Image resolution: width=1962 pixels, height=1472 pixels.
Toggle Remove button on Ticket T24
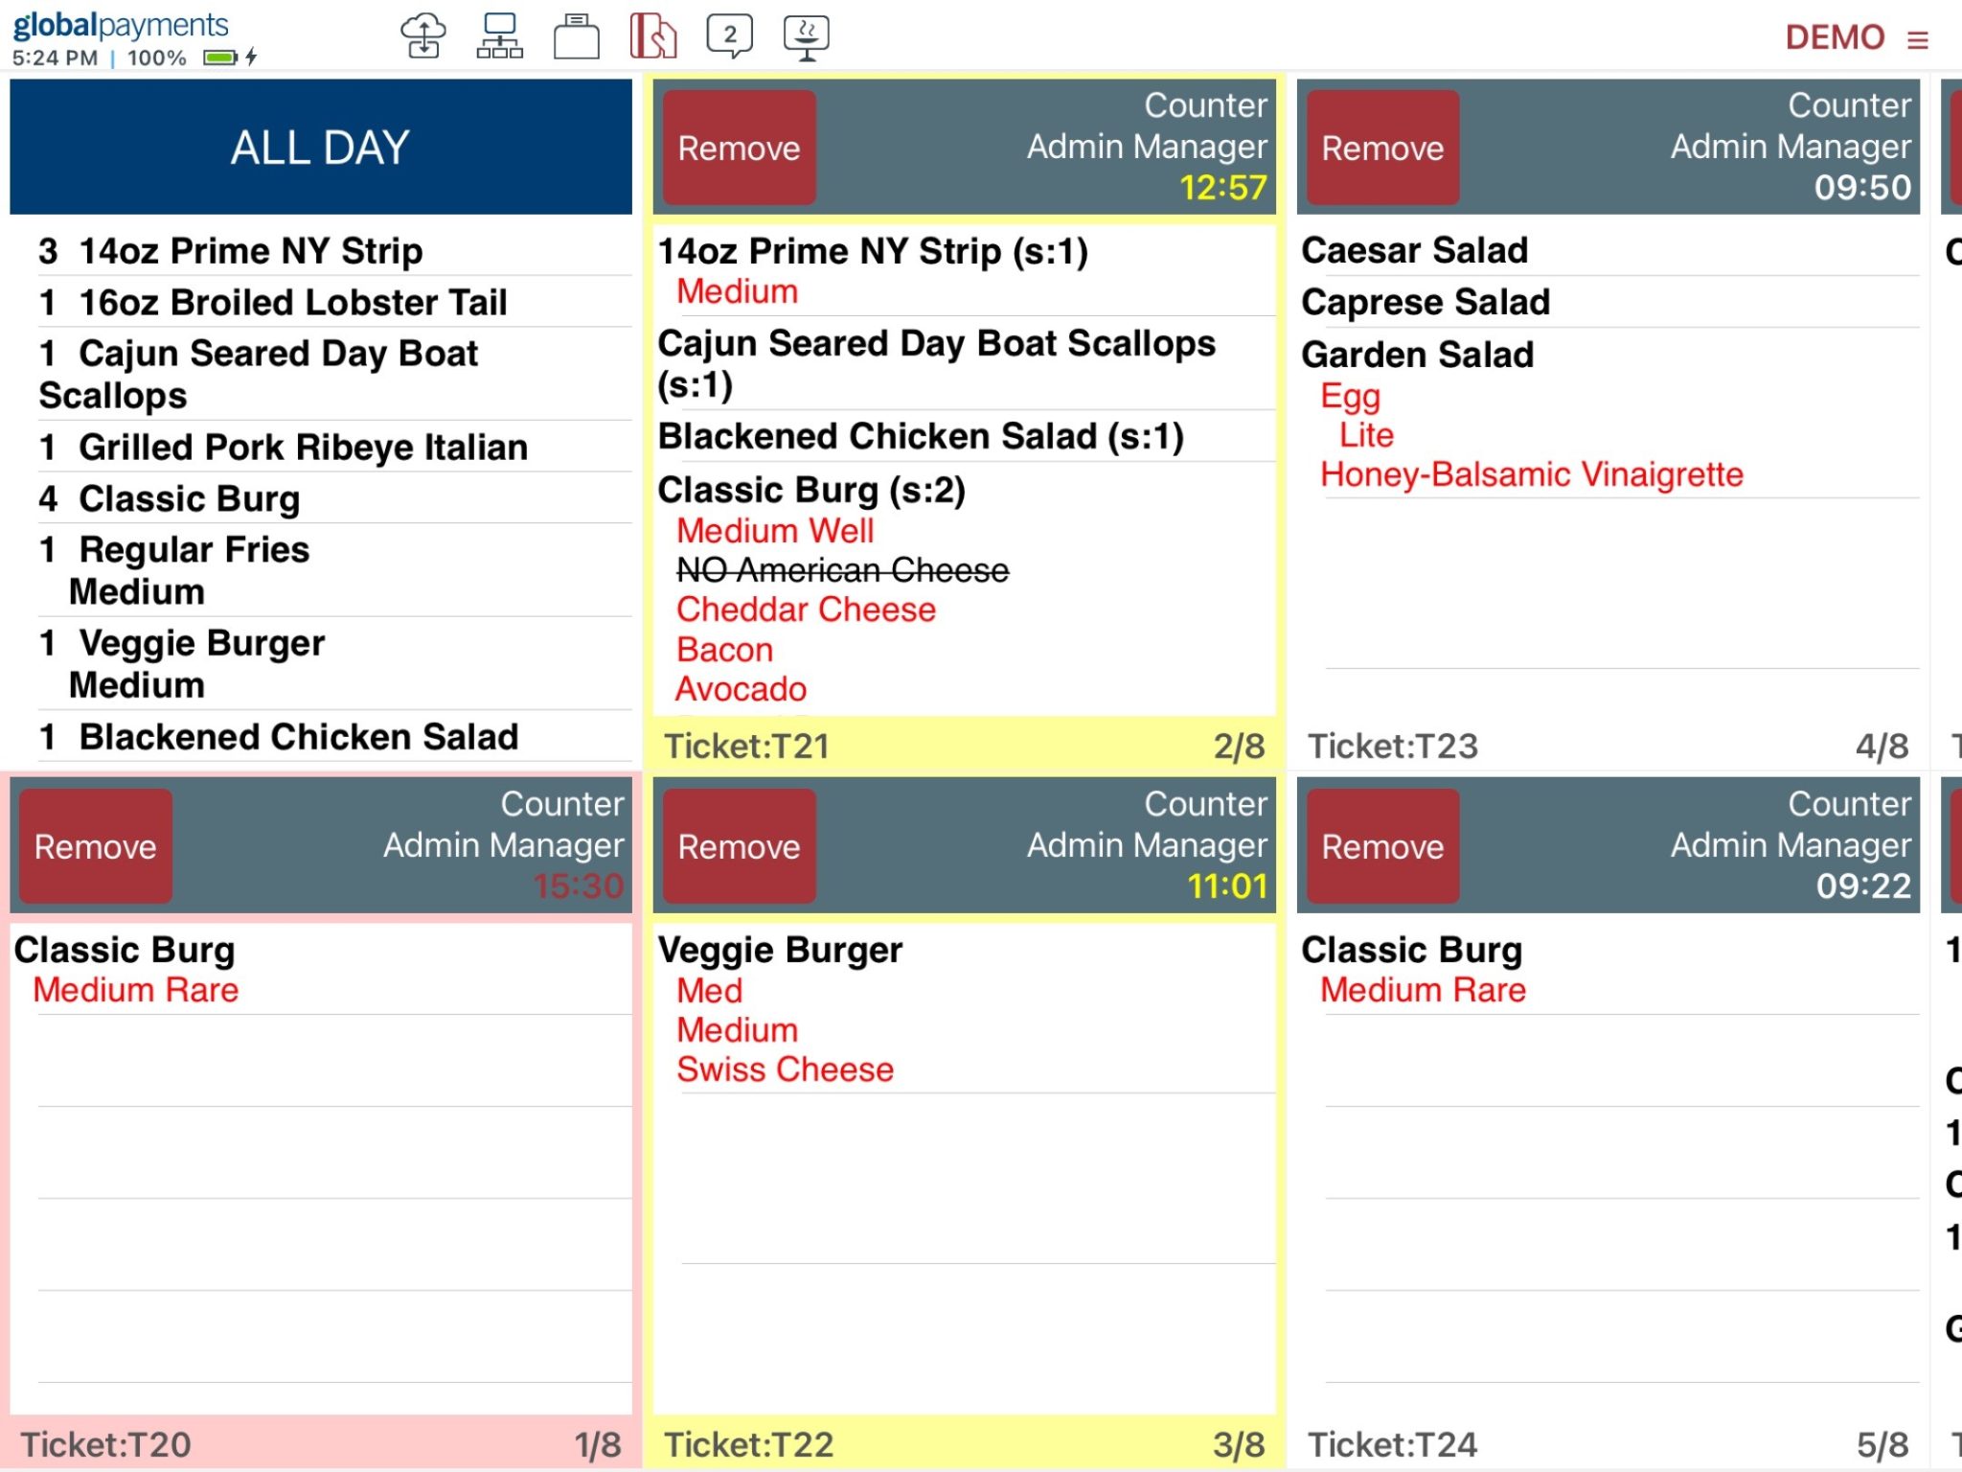pyautogui.click(x=1380, y=846)
